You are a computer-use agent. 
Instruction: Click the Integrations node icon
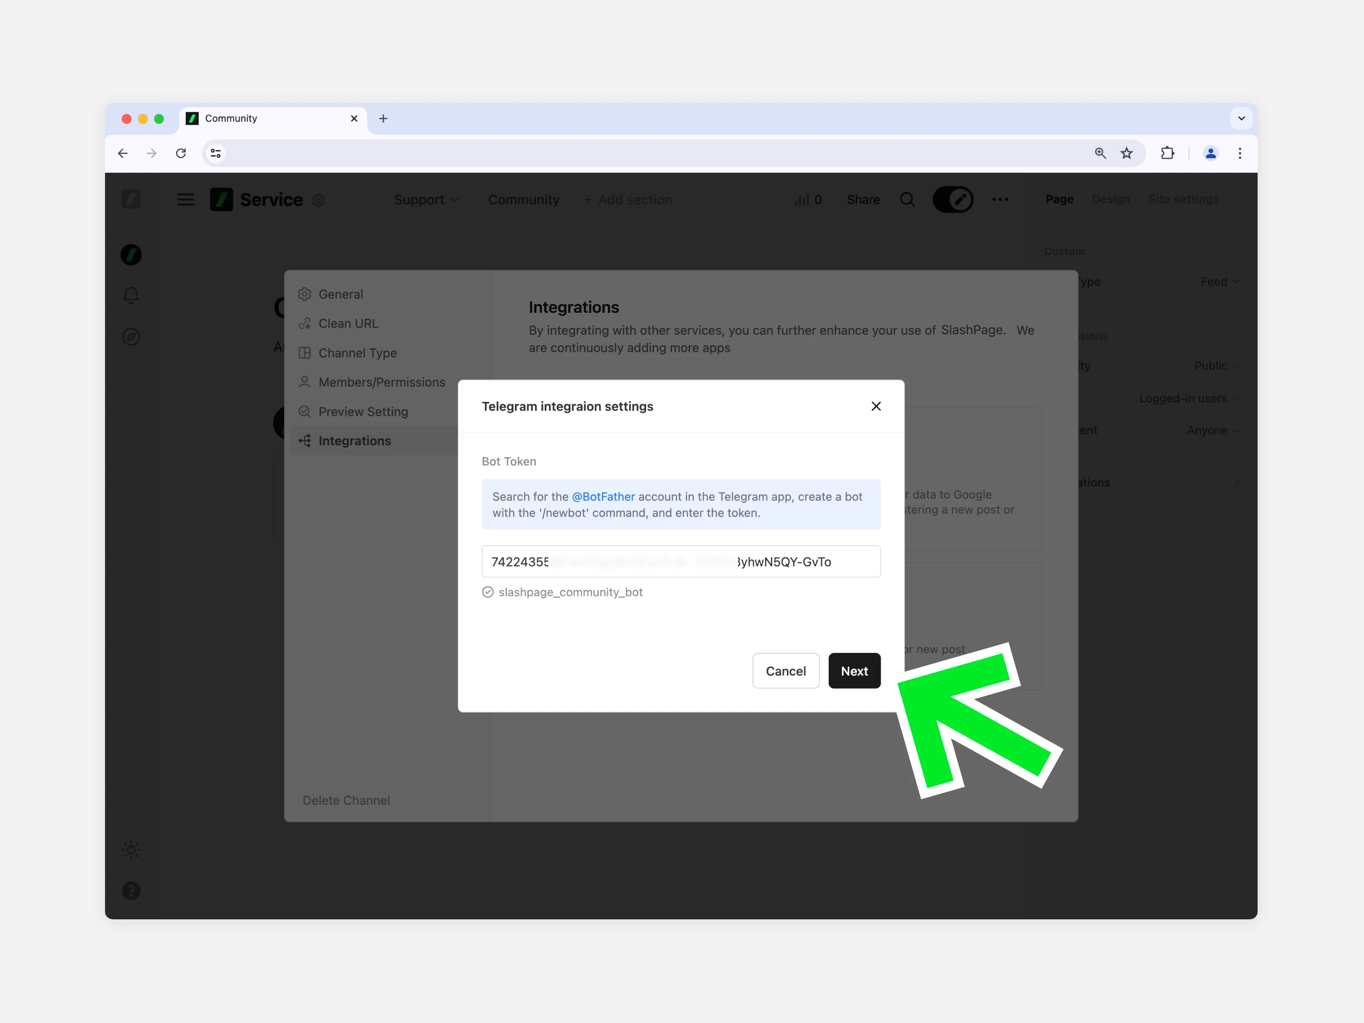(305, 441)
